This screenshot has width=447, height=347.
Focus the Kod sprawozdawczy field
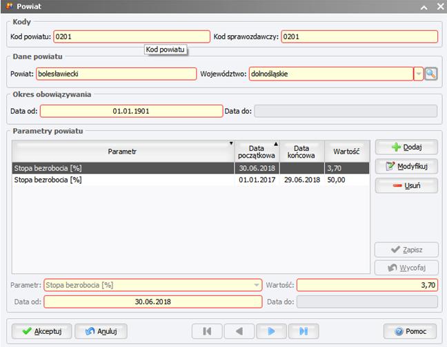[359, 36]
